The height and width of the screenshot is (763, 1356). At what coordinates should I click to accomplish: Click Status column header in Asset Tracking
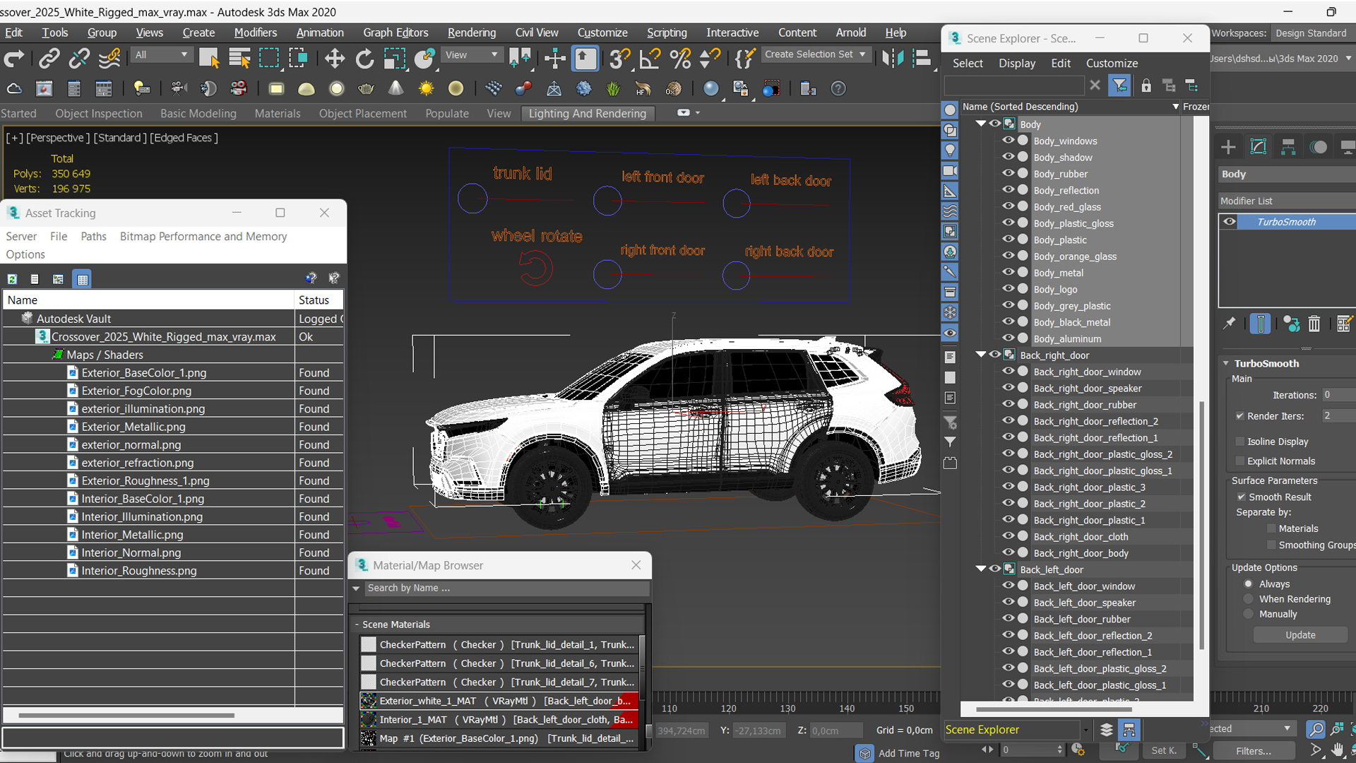pyautogui.click(x=319, y=300)
